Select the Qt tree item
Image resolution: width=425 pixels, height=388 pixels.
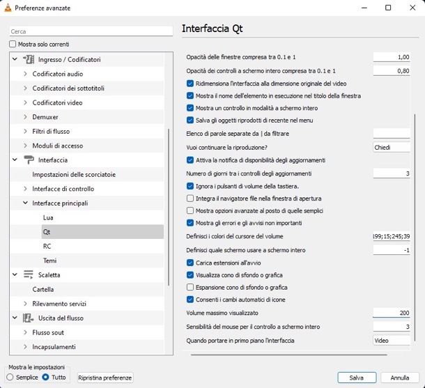(102, 232)
